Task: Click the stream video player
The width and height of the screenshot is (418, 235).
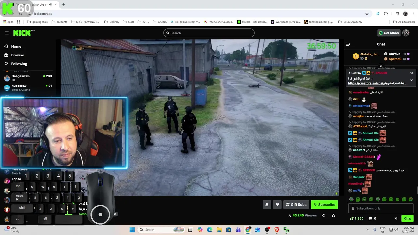Action: [x=200, y=117]
